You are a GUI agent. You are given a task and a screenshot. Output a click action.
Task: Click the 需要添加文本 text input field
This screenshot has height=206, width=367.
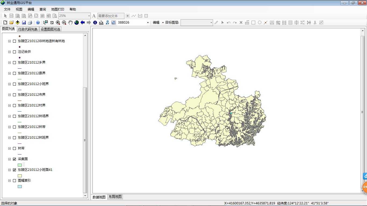pos(111,16)
